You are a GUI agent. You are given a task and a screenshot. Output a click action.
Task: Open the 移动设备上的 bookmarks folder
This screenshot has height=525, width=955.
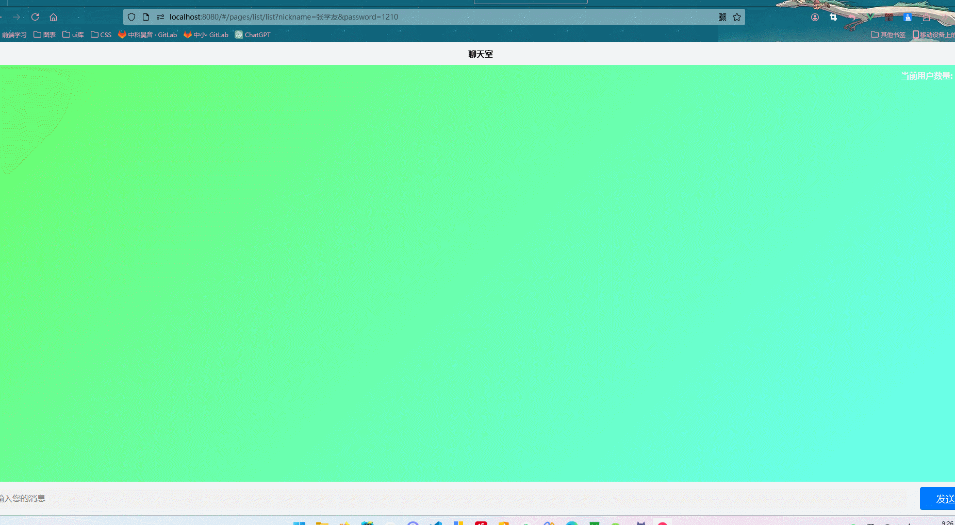point(933,35)
